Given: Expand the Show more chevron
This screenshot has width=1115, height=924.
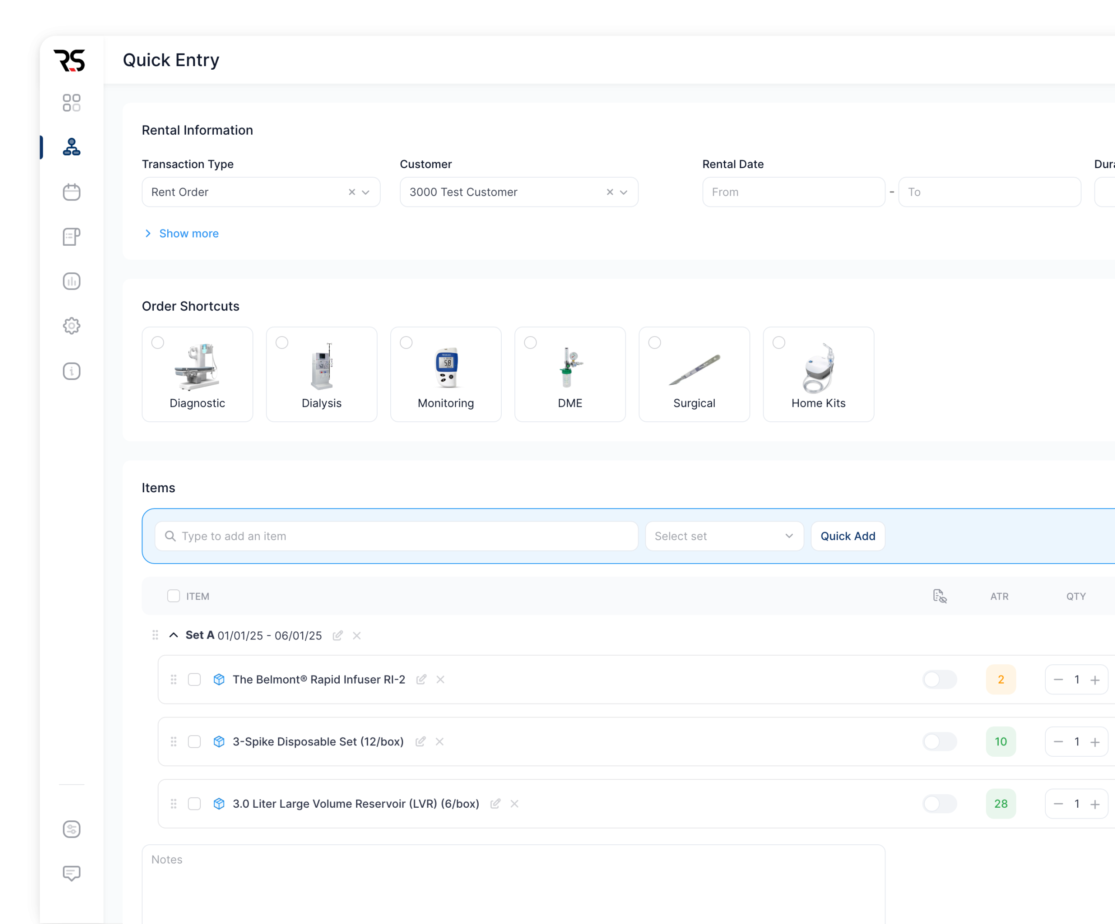Looking at the screenshot, I should pyautogui.click(x=148, y=234).
